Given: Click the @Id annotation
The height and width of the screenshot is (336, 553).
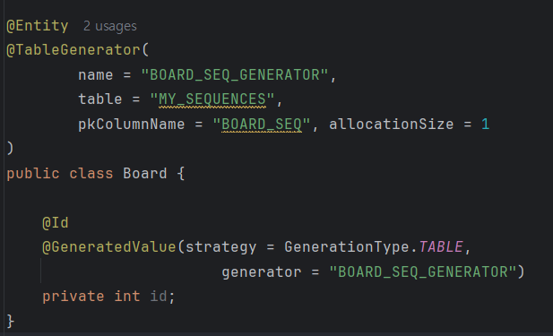Looking at the screenshot, I should pos(56,223).
